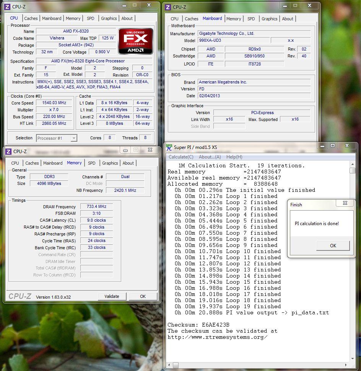Click the DRAM Frequency value 733.4 MHz

point(96,207)
